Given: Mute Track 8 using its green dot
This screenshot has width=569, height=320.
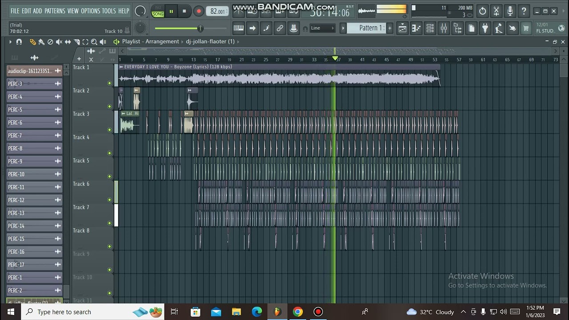Looking at the screenshot, I should point(109,246).
